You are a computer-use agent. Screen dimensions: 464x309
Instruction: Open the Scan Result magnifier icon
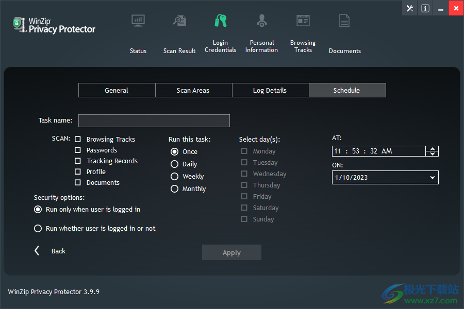[179, 21]
